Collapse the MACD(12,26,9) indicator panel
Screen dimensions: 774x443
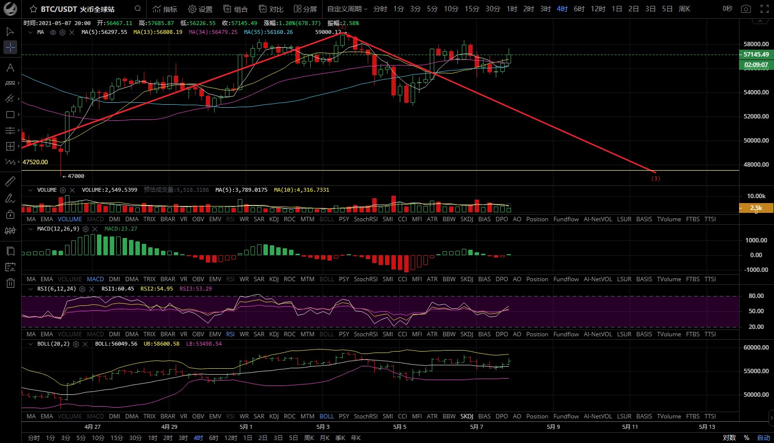[31, 229]
